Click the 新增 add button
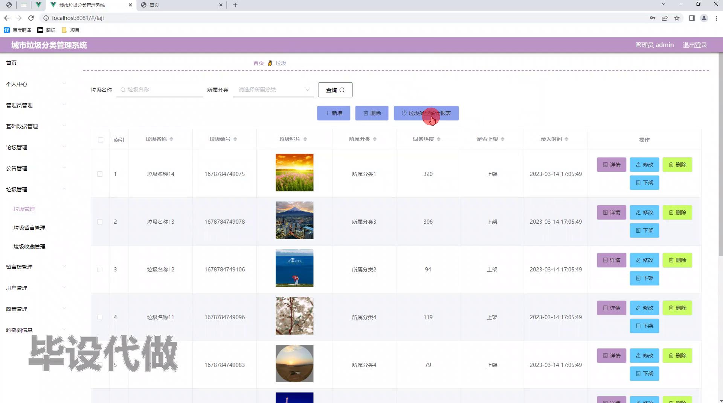This screenshot has width=723, height=403. click(x=334, y=113)
